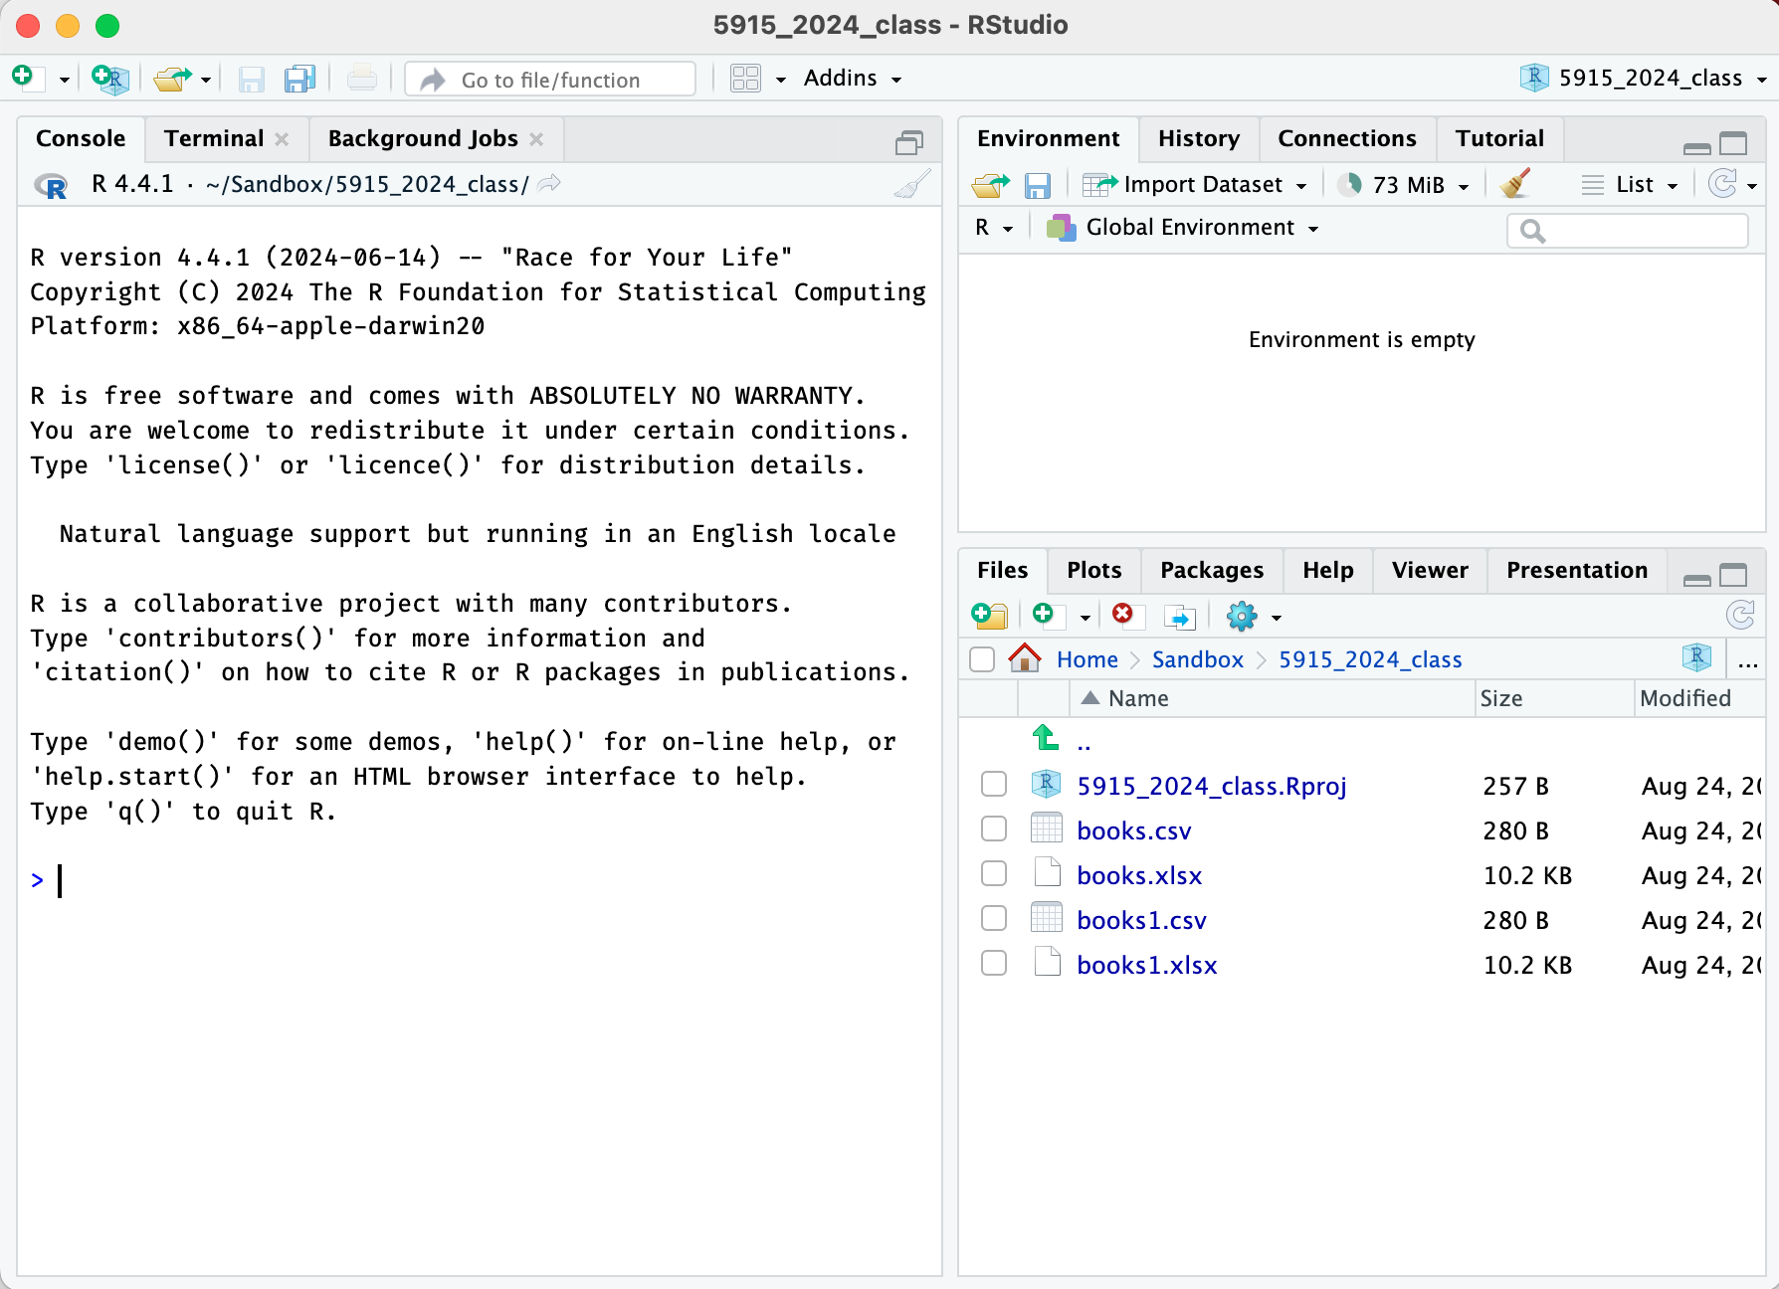1779x1289 pixels.
Task: Load workspace with Environment folder icon
Action: [990, 185]
